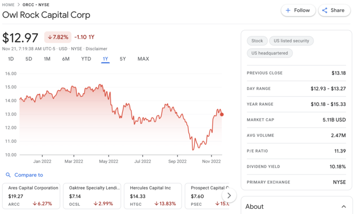Click the Owl Rock Capital Corp title
Viewport: 358px width, 214px height.
tap(46, 15)
